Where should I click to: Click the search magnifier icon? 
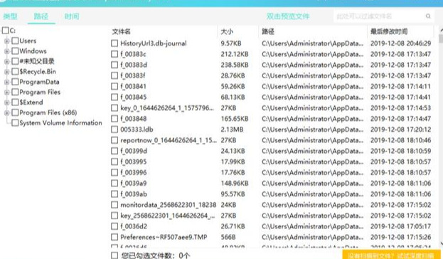[428, 16]
